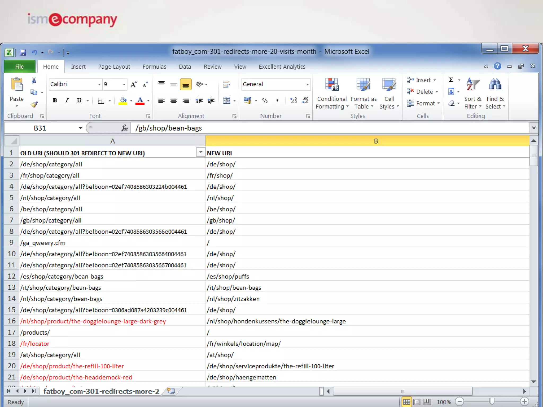Open the filter dropdown in column A header

click(x=200, y=152)
